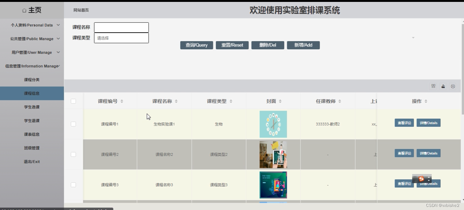Screen dimensions: 464x210
Task: Click the cover thumbnail of 课程名称3
Action: tap(273, 185)
